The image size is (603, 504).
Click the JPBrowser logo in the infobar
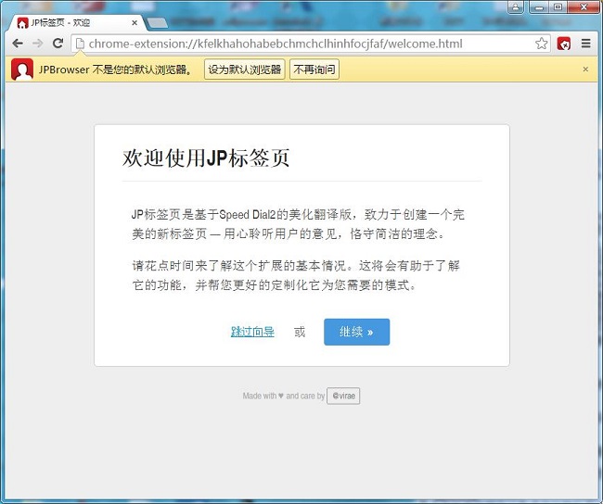(x=22, y=69)
